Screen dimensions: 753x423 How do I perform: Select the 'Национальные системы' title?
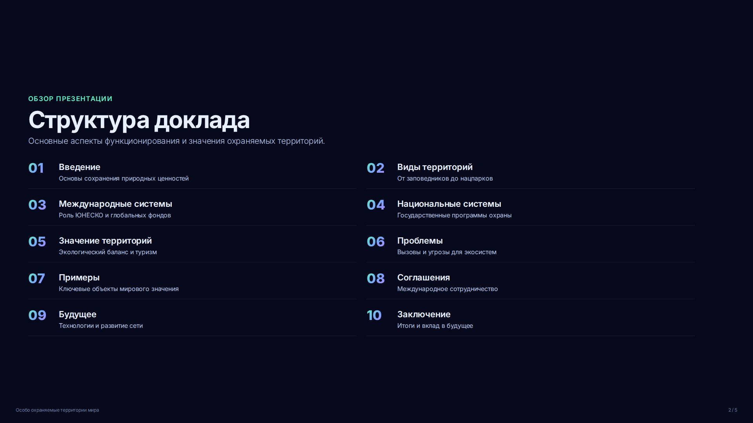[x=449, y=204]
